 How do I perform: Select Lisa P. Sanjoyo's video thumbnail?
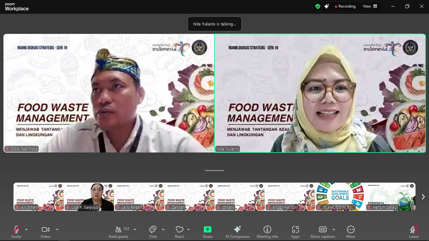tap(89, 197)
